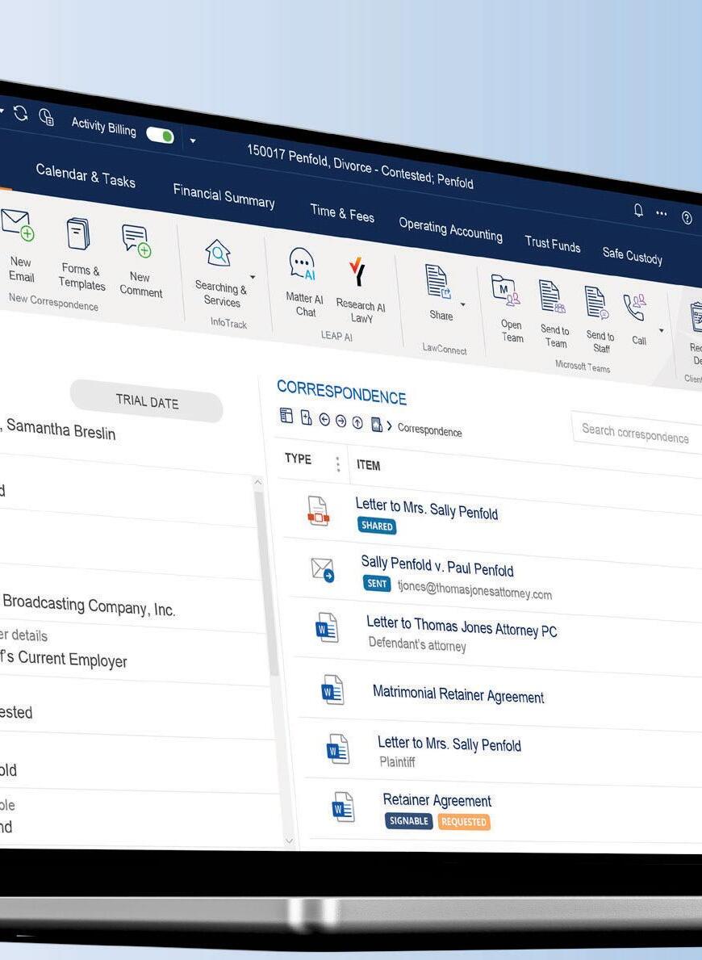Image resolution: width=702 pixels, height=960 pixels.
Task: Click Word icon beside Matrimonial Retainer Agreement
Action: [x=332, y=690]
